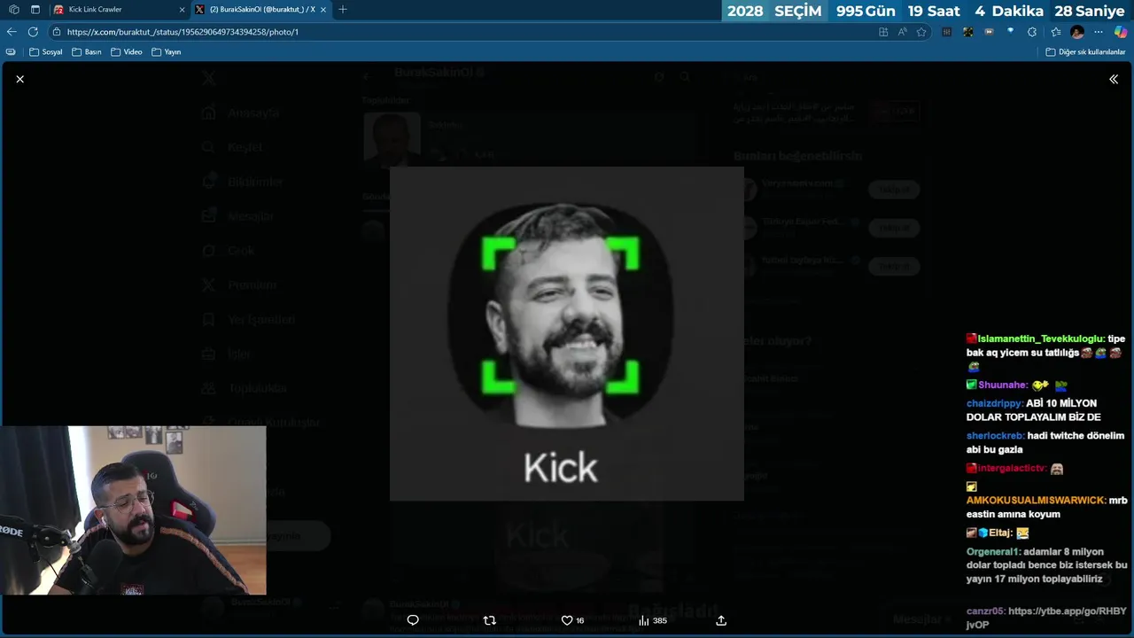Click the enlarged Kick face photo
Image resolution: width=1134 pixels, height=638 pixels.
567,334
